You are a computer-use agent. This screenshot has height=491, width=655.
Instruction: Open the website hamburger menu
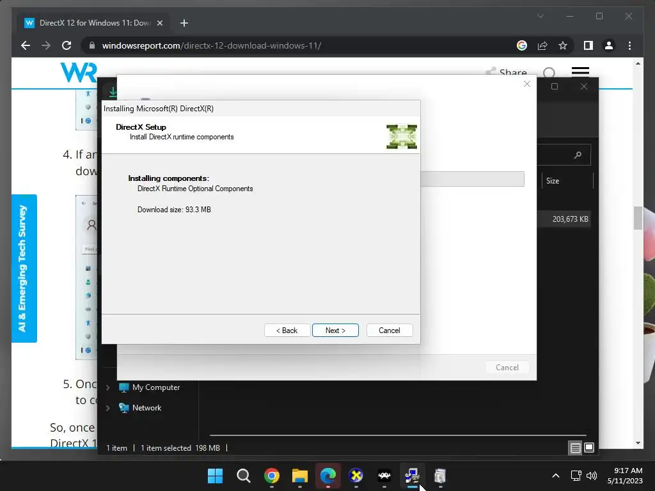(x=580, y=72)
